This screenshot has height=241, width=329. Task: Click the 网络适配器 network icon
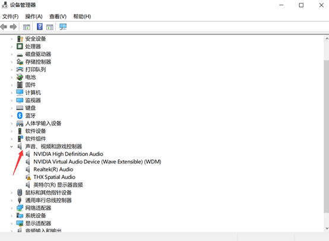tap(20, 208)
